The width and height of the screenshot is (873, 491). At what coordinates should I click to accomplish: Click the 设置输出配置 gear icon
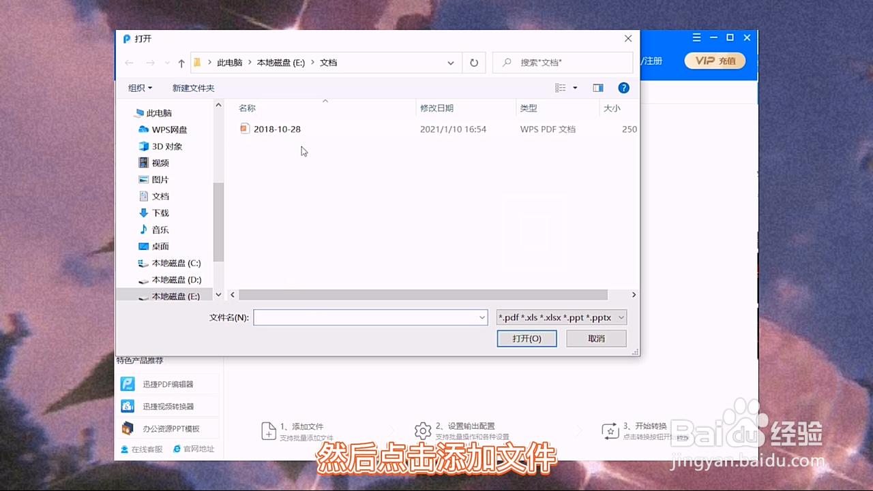click(x=424, y=430)
